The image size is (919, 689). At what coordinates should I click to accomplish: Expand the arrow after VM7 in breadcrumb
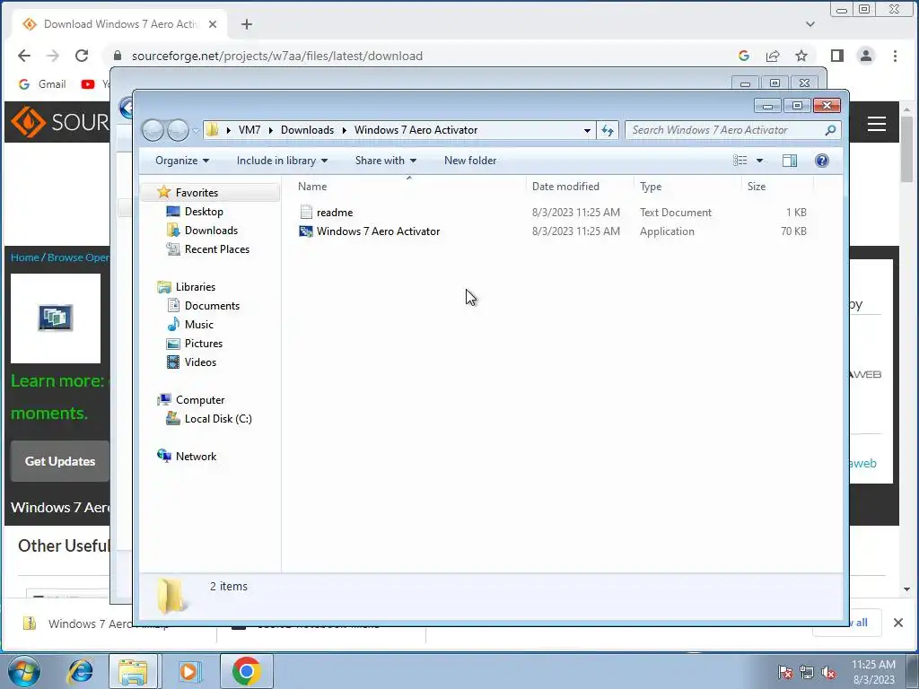(x=271, y=130)
